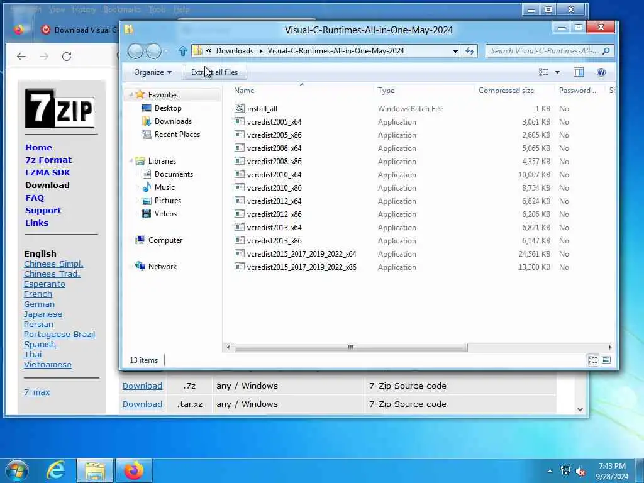The width and height of the screenshot is (644, 483).
Task: Select Network in navigation pane
Action: tap(162, 267)
